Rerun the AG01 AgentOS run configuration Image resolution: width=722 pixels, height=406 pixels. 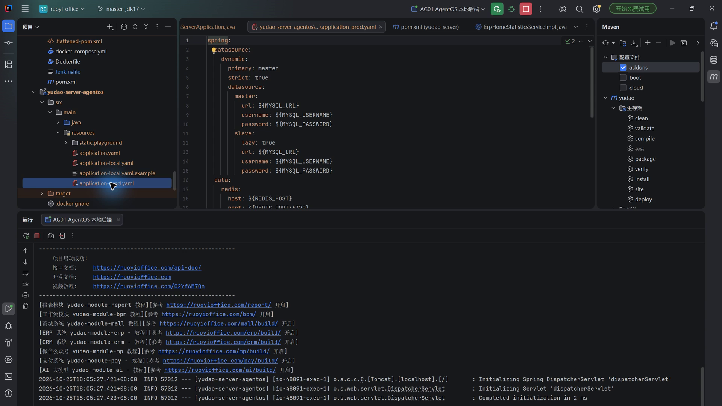tap(497, 9)
